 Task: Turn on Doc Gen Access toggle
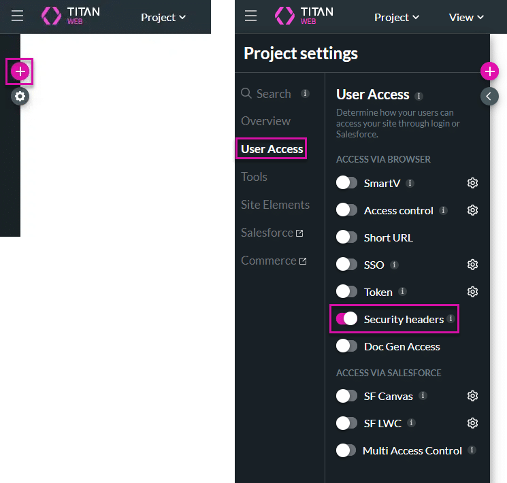coord(347,346)
